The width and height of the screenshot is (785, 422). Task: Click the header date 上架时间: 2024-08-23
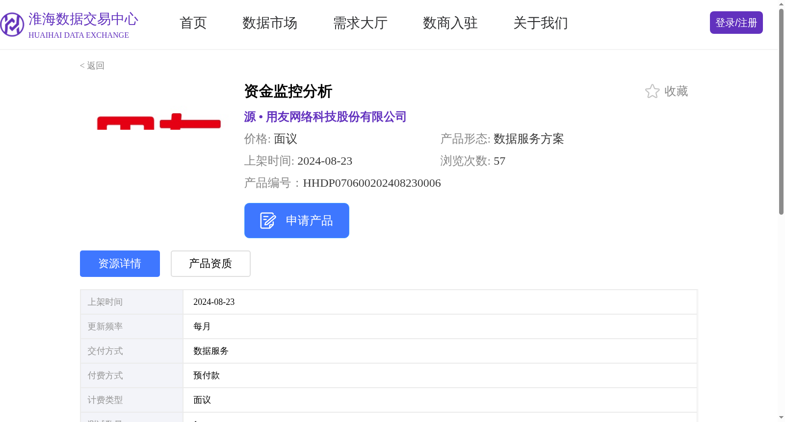[x=298, y=161]
